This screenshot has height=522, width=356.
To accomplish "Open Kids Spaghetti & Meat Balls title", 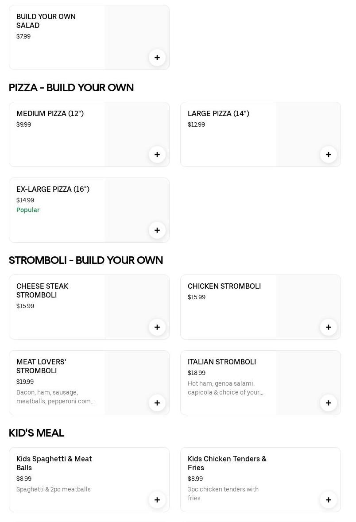I will tap(54, 463).
